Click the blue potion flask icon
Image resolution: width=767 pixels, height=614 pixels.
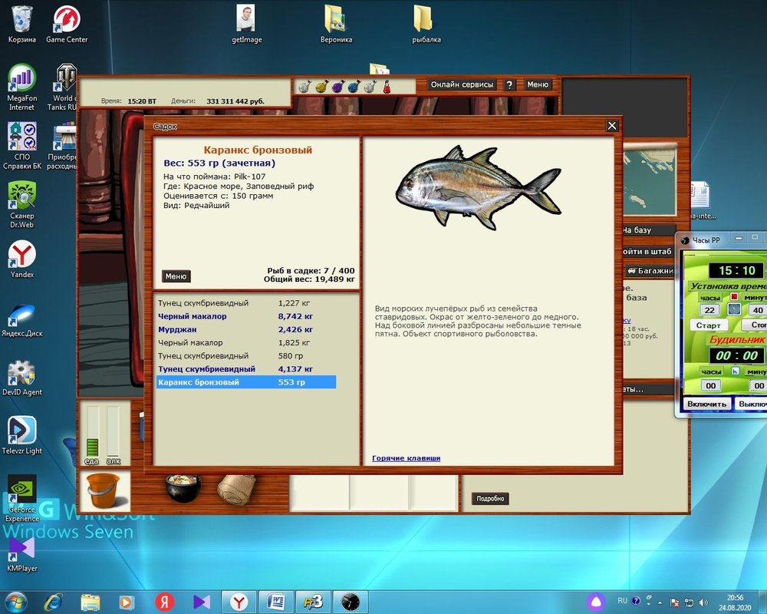point(354,87)
